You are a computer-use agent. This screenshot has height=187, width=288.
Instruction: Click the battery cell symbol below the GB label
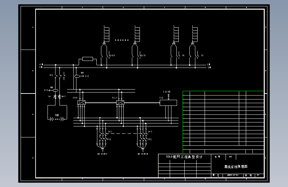tap(57, 119)
